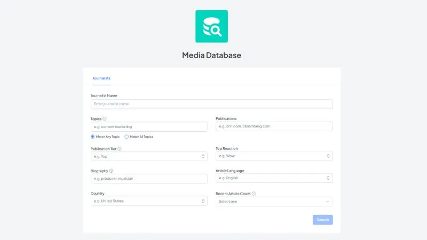Viewport: 427px width, 240px height.
Task: Open the Publication Tier info icon
Action: pyautogui.click(x=119, y=149)
